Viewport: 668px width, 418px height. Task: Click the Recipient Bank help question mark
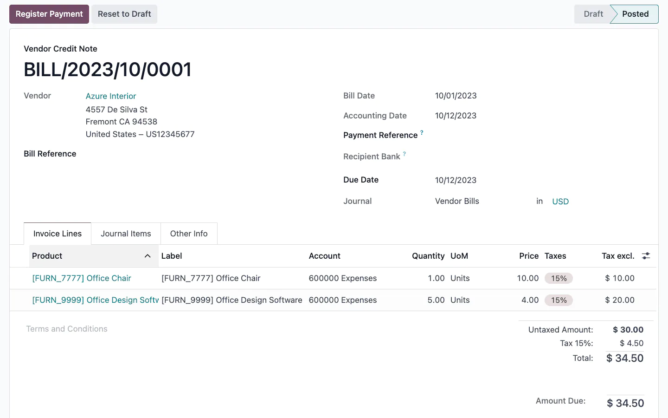pyautogui.click(x=405, y=154)
